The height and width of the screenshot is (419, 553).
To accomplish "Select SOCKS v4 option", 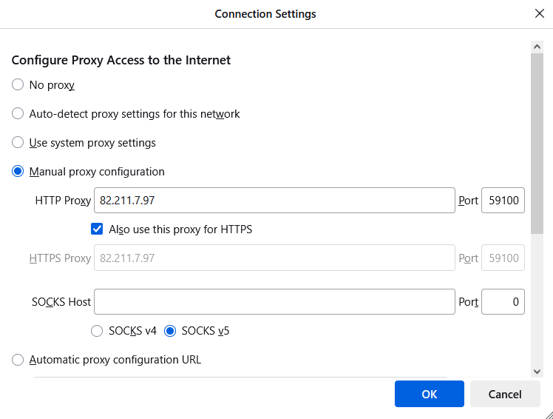I will (x=97, y=331).
